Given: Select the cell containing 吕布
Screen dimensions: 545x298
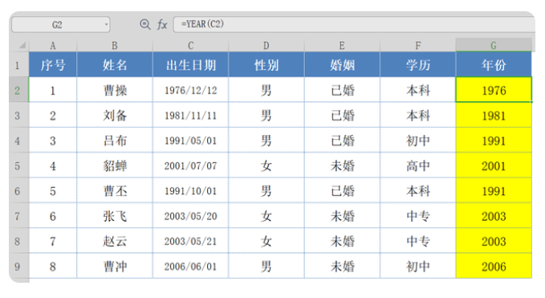Looking at the screenshot, I should [x=115, y=141].
